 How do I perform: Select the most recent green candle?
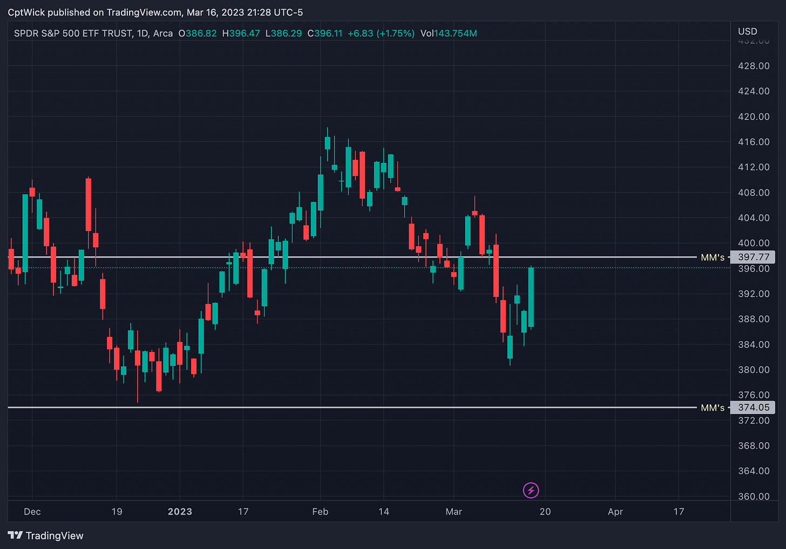(531, 297)
